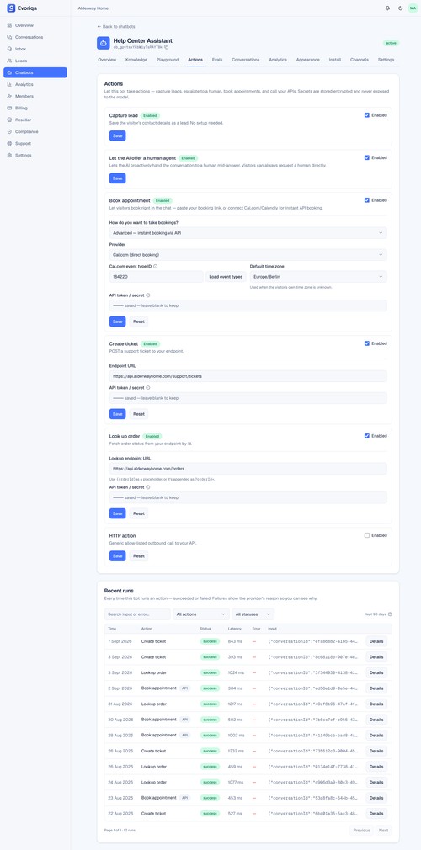Follow the Back to chatbots link

click(x=116, y=27)
